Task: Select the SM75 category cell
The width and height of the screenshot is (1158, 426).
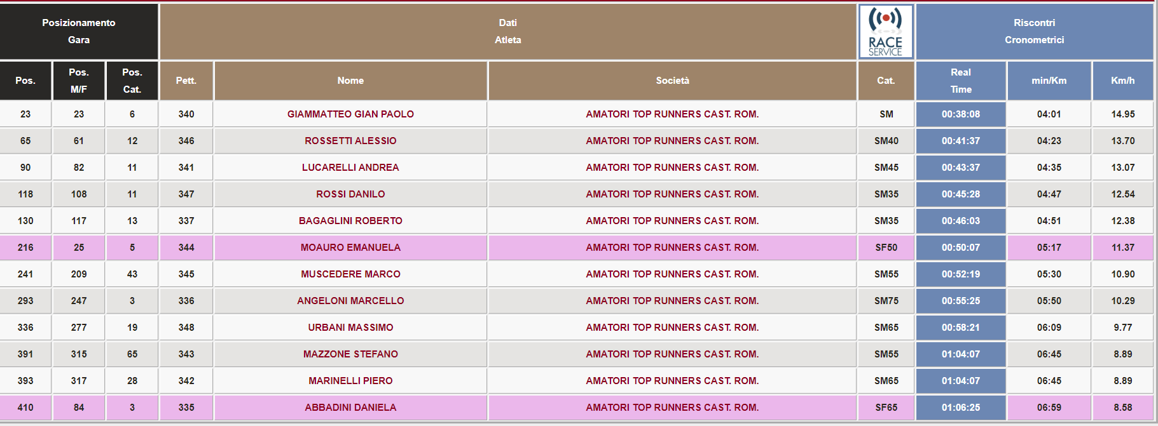Action: (x=886, y=301)
